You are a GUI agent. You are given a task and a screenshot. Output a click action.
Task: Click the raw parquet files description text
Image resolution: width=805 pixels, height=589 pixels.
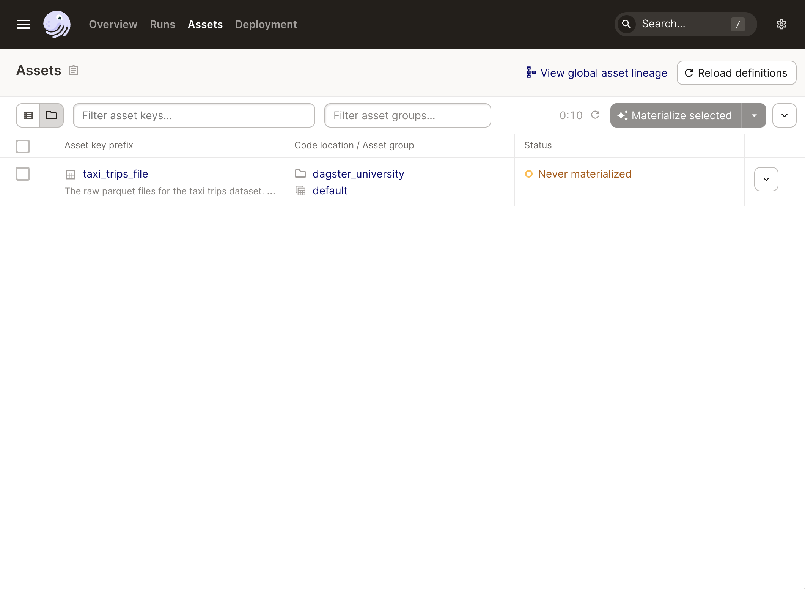[x=170, y=191]
